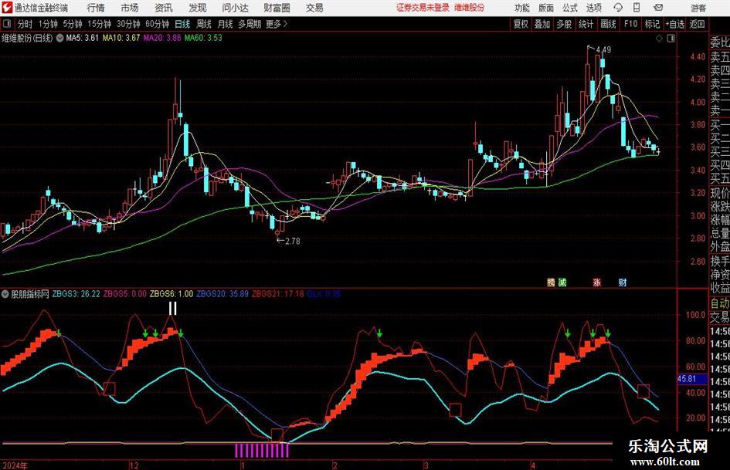Click the MA60: 3.53 indicator value
The image size is (730, 470).
click(203, 38)
